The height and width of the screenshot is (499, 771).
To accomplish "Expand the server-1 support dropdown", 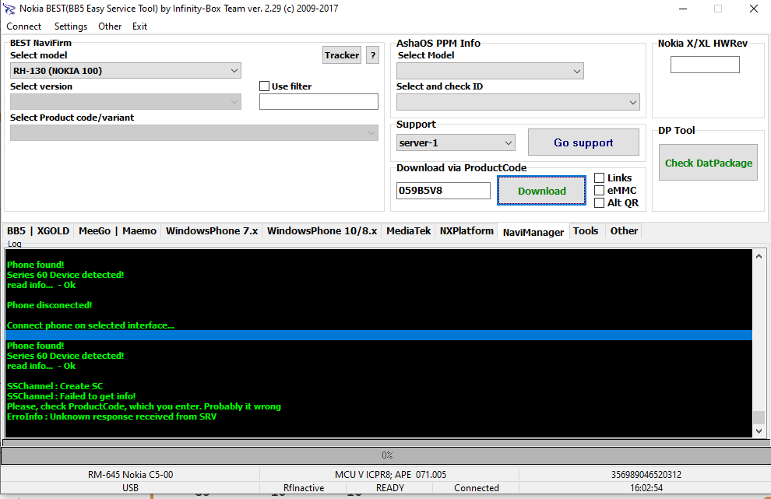I will [x=456, y=142].
